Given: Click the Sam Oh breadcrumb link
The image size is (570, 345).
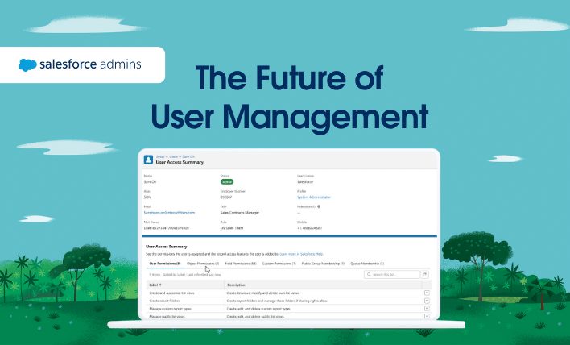Looking at the screenshot, I should (188, 156).
